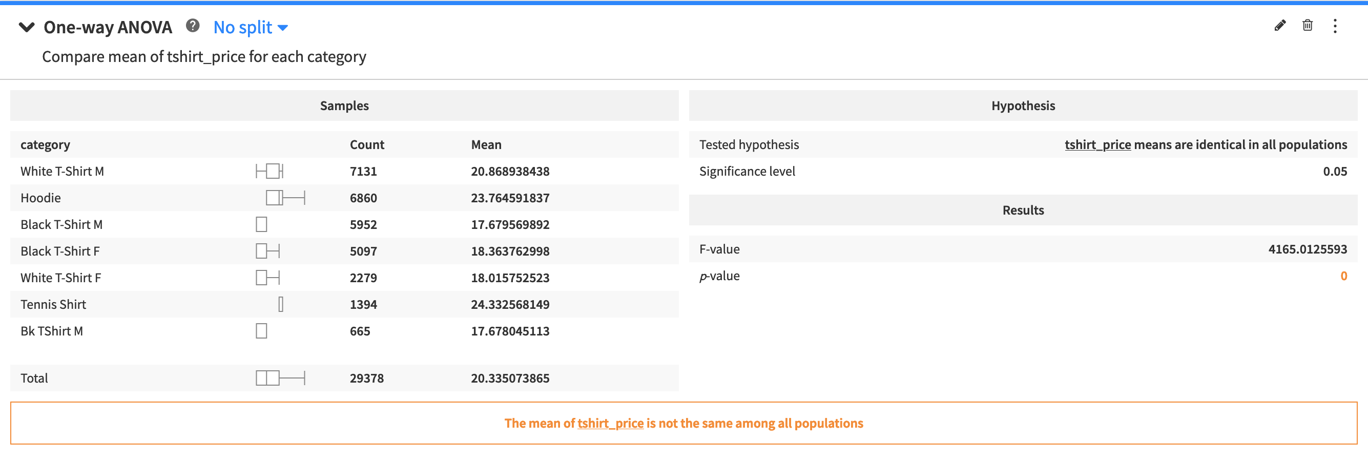Click the Tennis Shirt box plot
Screen dimensions: 1368x463
(x=280, y=304)
